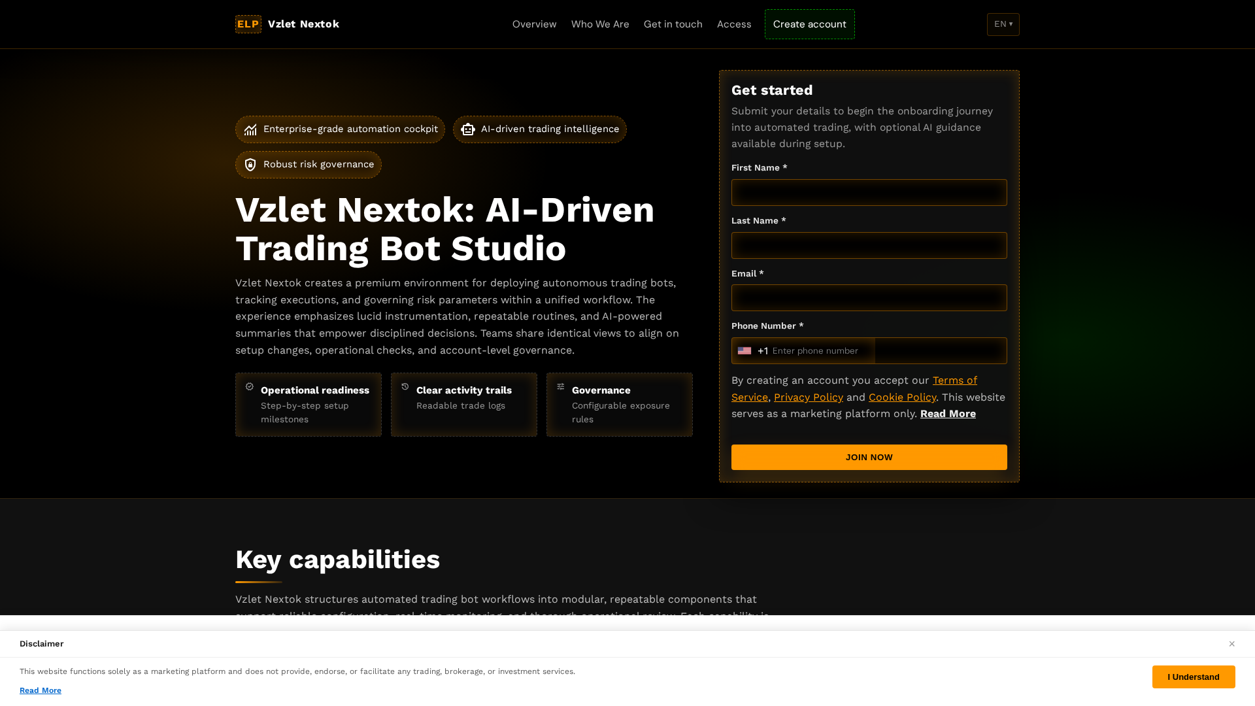Click the Robust risk governance pill
This screenshot has height=706, width=1255.
point(309,165)
